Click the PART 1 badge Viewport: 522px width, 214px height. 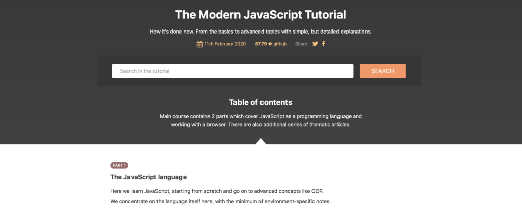click(x=119, y=165)
